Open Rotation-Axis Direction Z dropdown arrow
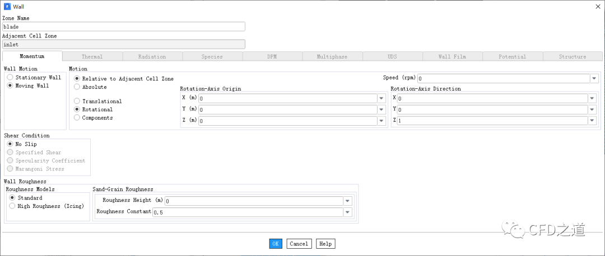The width and height of the screenshot is (605, 256). [x=592, y=121]
